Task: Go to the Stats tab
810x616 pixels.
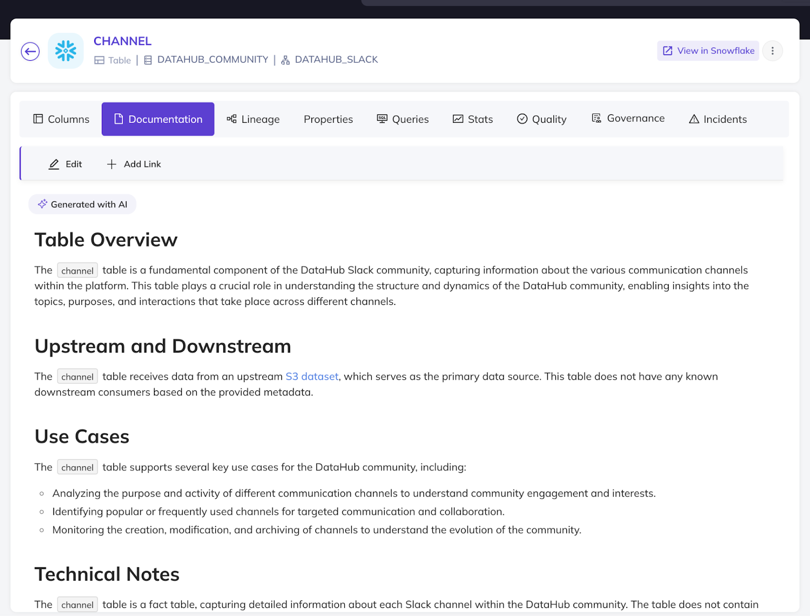Action: click(473, 119)
